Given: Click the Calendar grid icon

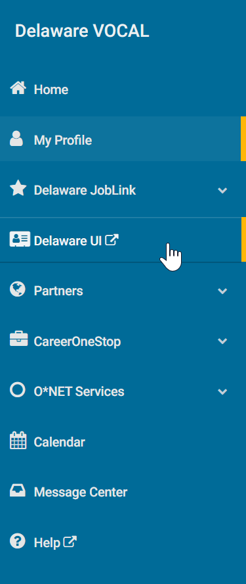Looking at the screenshot, I should pos(18,441).
